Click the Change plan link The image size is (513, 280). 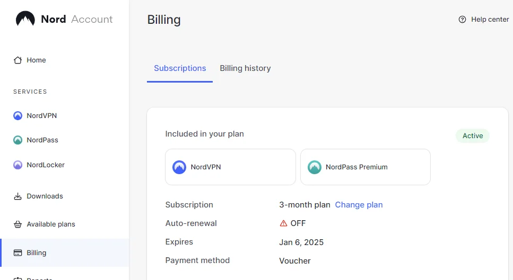(x=359, y=205)
